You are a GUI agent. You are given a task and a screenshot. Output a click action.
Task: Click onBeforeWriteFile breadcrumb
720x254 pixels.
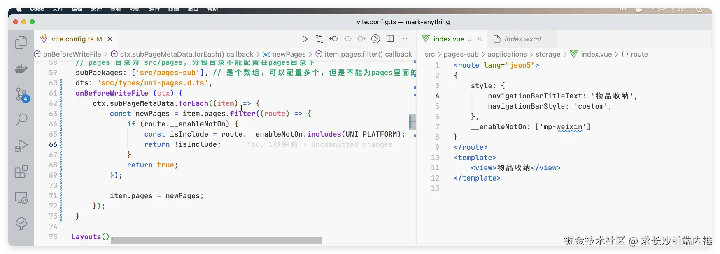point(72,54)
